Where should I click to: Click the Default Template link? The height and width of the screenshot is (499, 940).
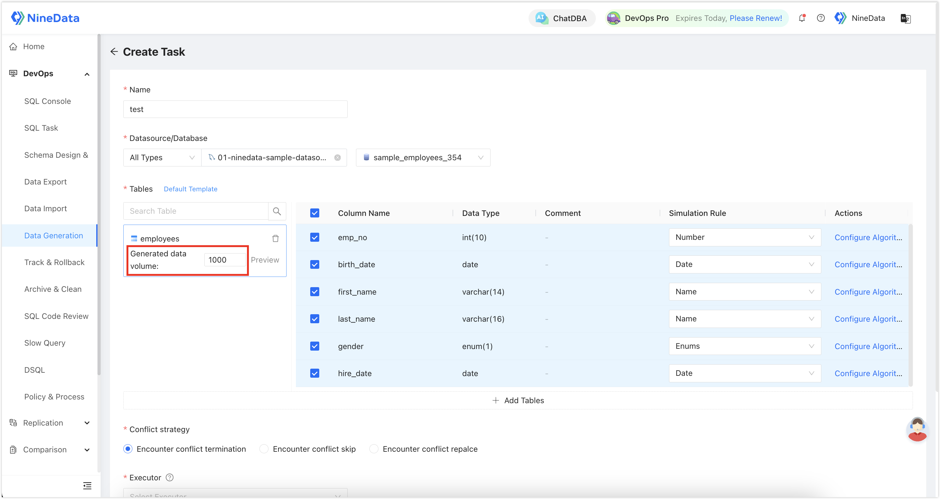click(x=191, y=189)
